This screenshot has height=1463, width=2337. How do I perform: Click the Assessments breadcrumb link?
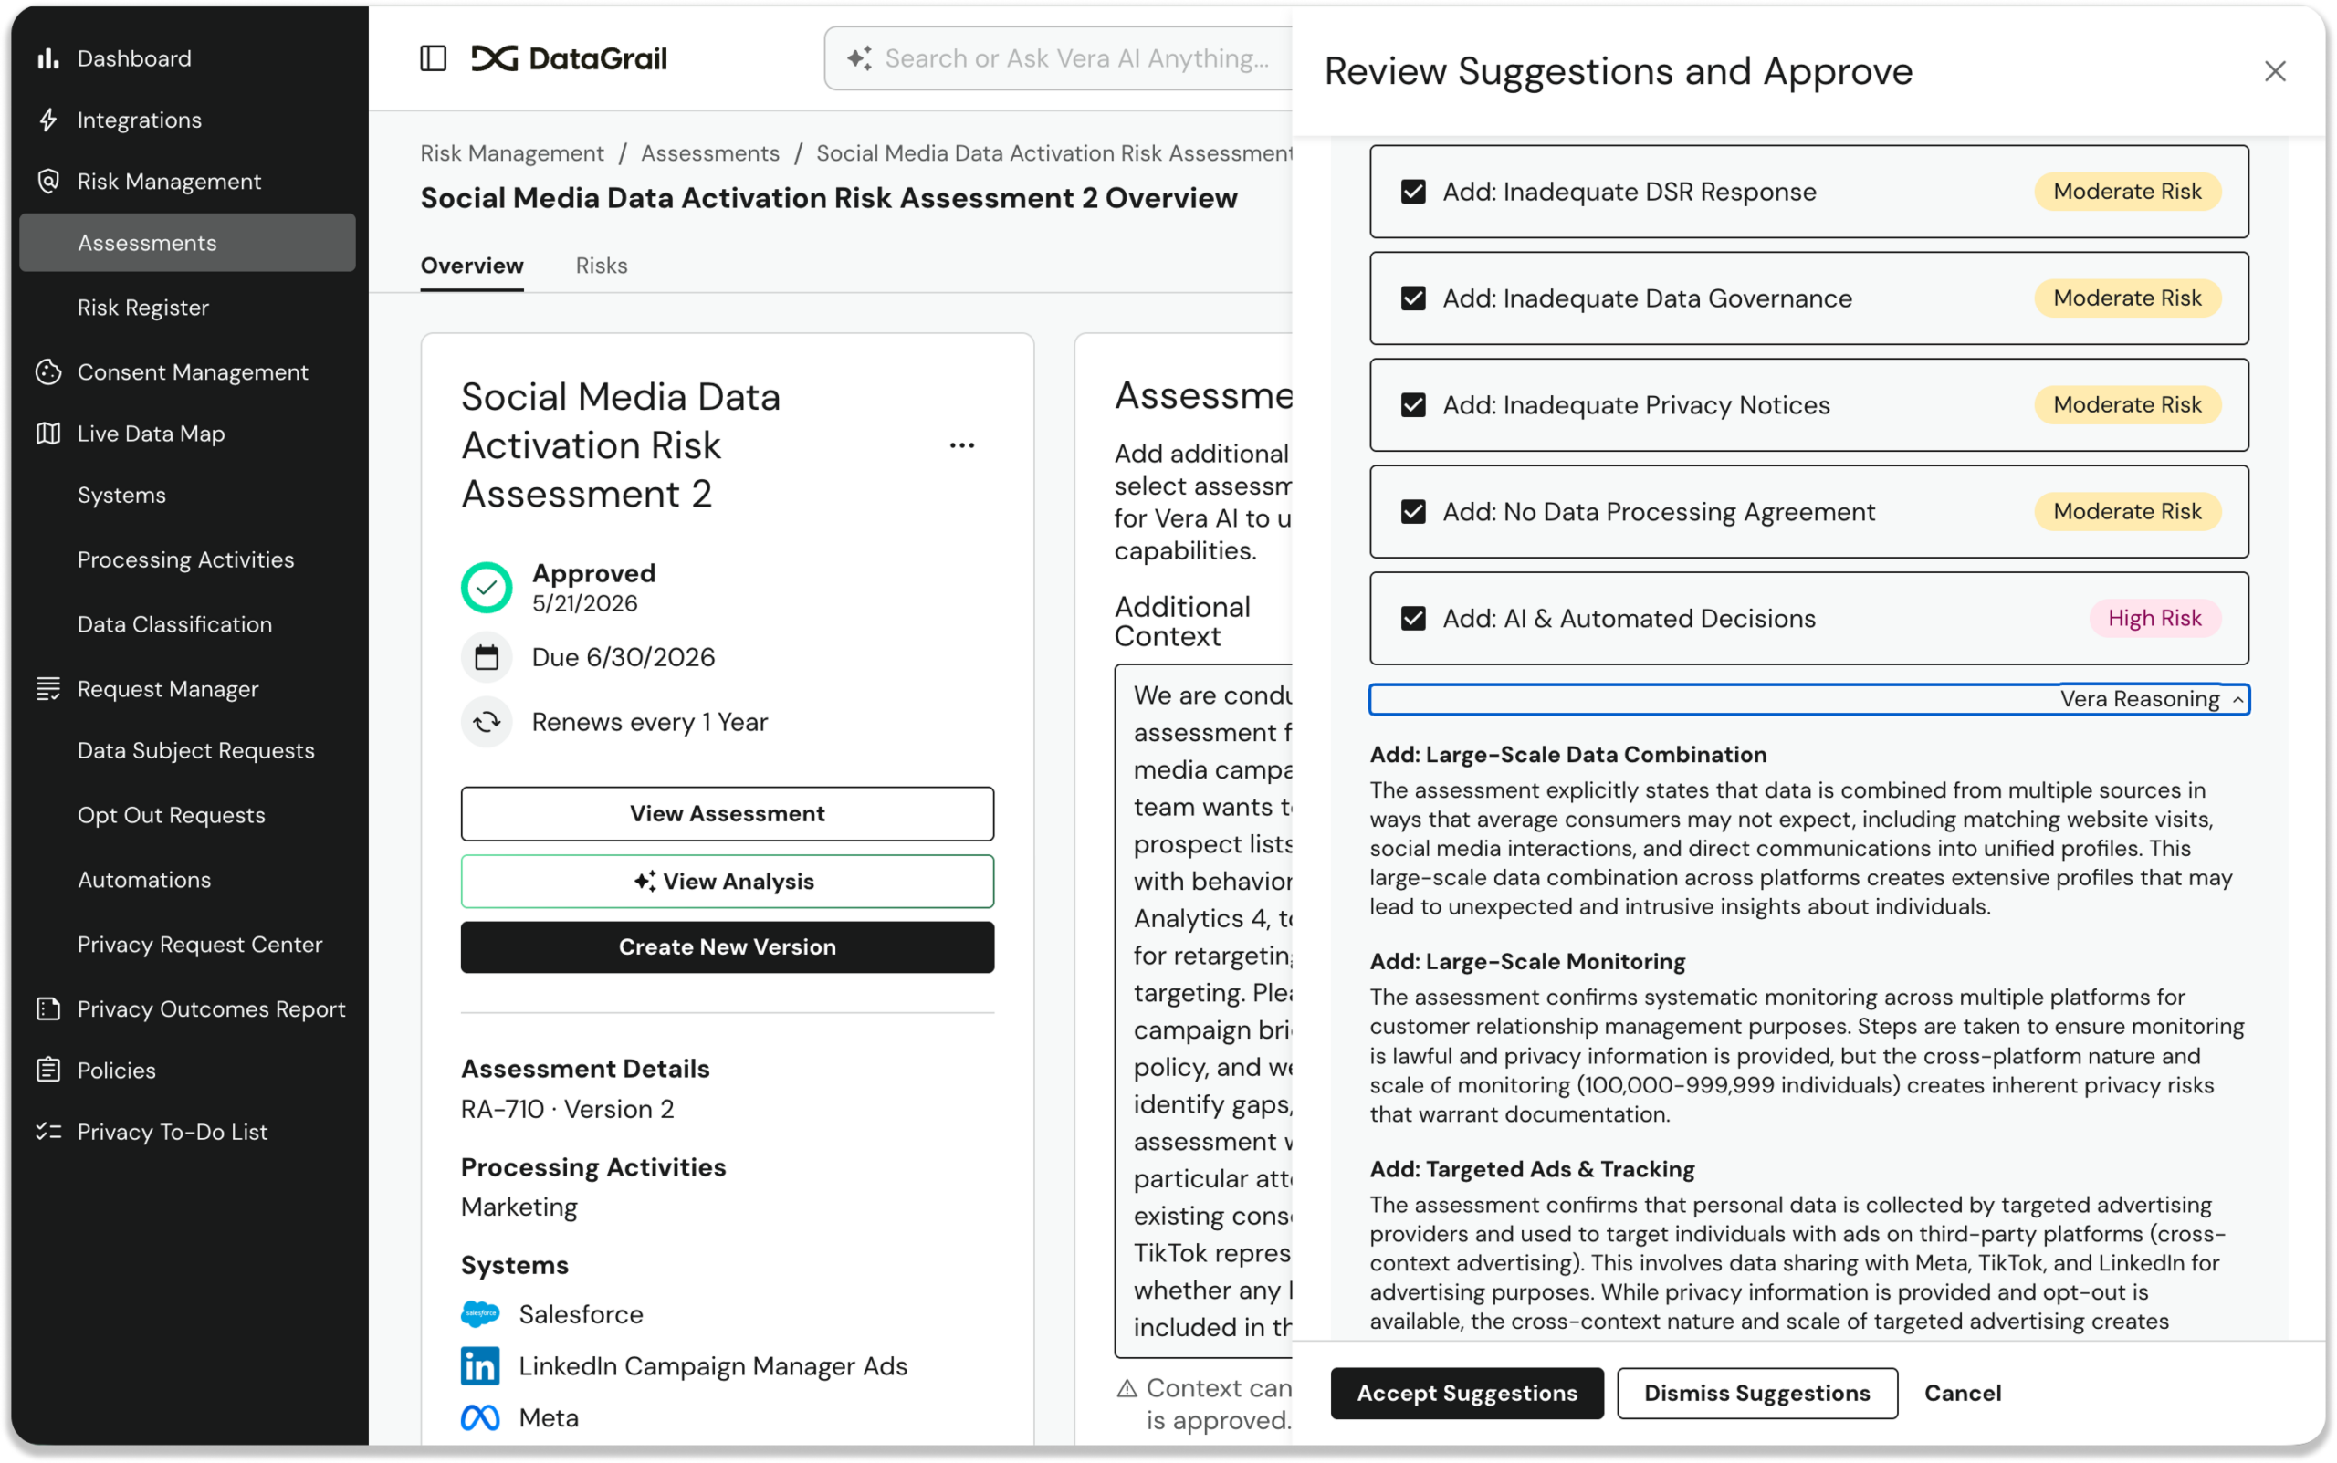(710, 153)
